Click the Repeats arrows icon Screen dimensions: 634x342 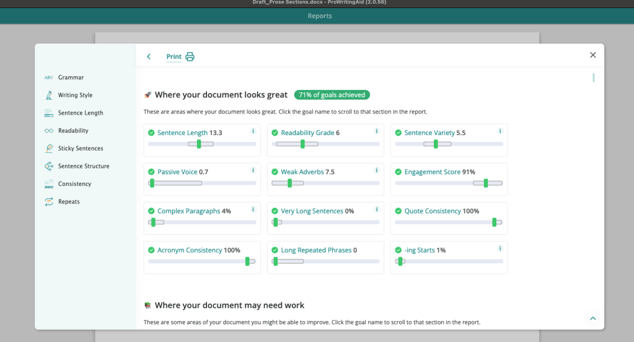tap(48, 202)
